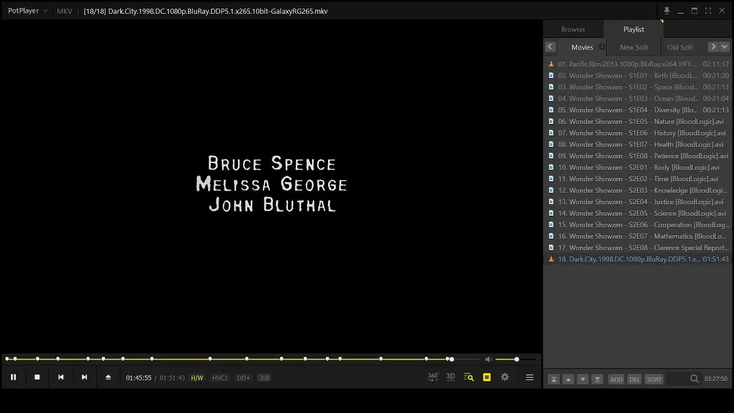
Task: Select Pacific.Rim.2013 in the playlist
Action: tap(638, 64)
